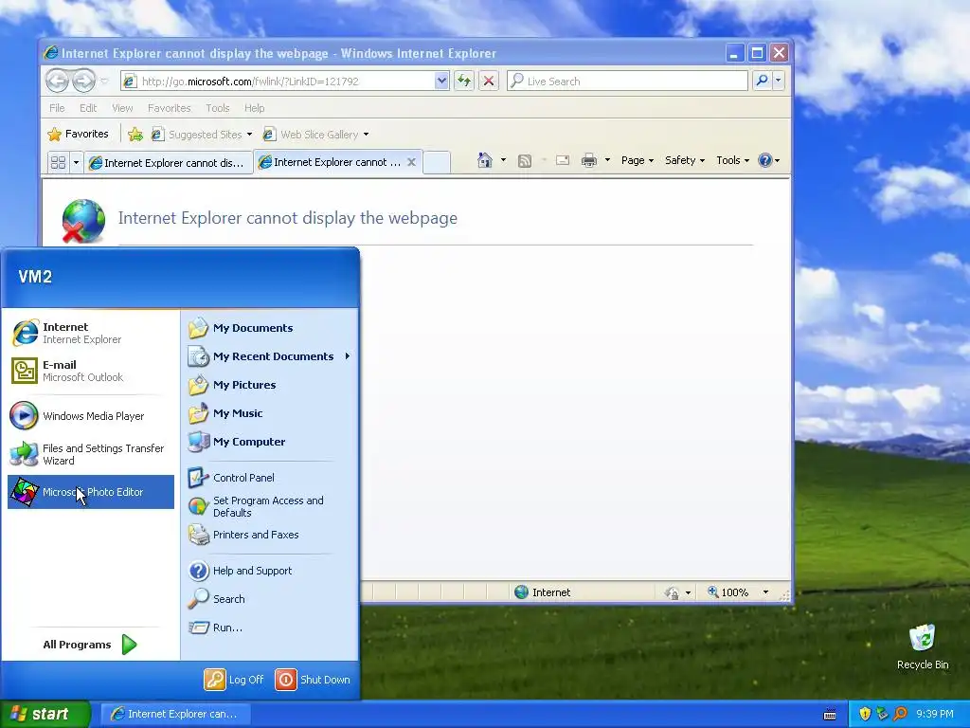
Task: Close the active Internet Explorer tab
Action: pyautogui.click(x=411, y=162)
